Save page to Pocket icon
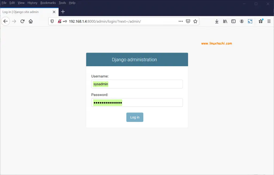This screenshot has height=175, width=274. [188, 21]
